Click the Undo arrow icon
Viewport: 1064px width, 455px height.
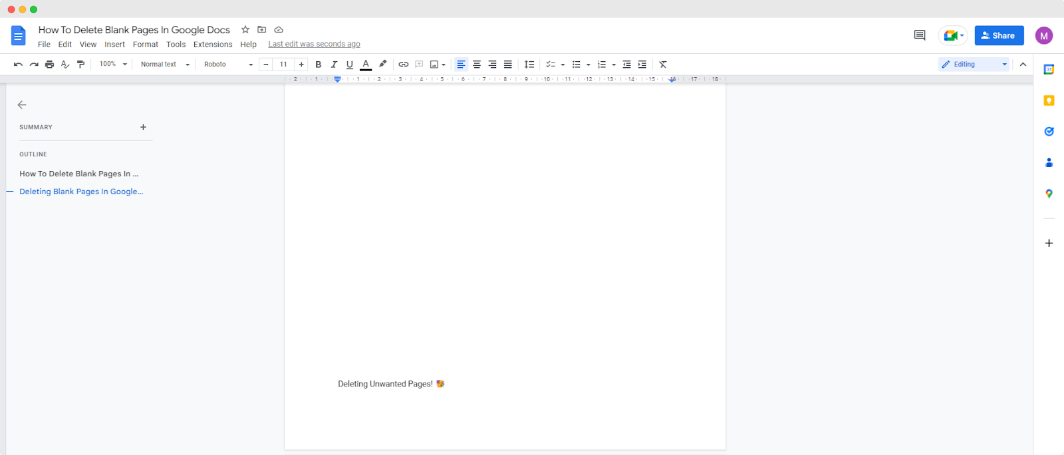point(18,65)
